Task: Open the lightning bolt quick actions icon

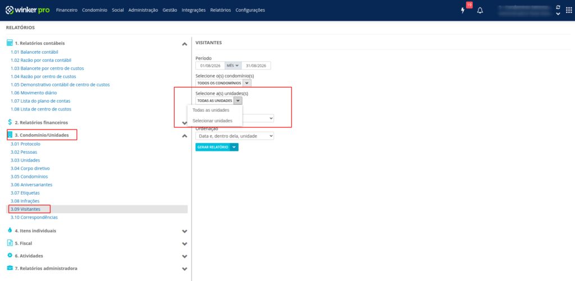Action: coord(463,10)
